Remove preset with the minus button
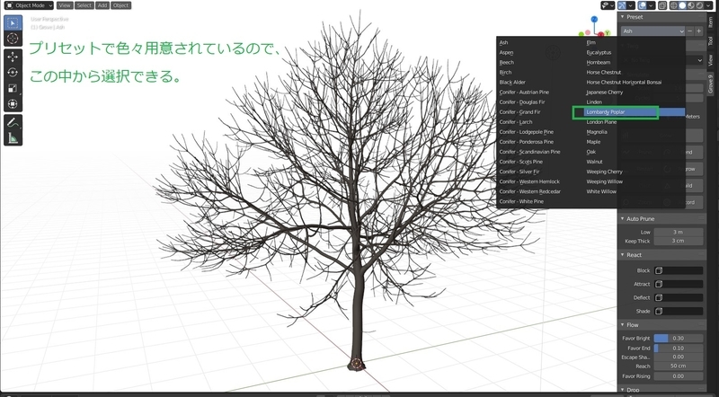This screenshot has width=719, height=397. pos(689,31)
